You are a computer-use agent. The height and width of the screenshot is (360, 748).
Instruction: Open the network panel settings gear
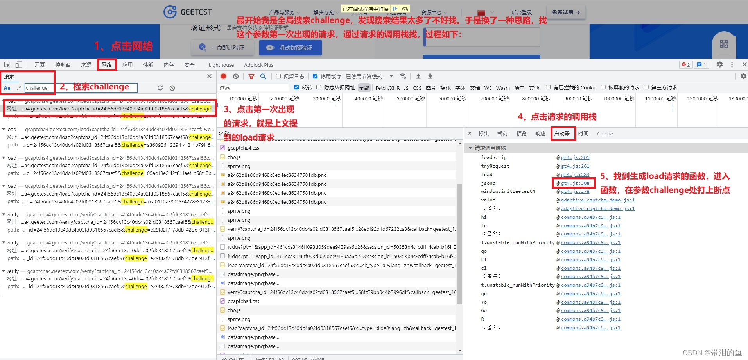[x=743, y=76]
